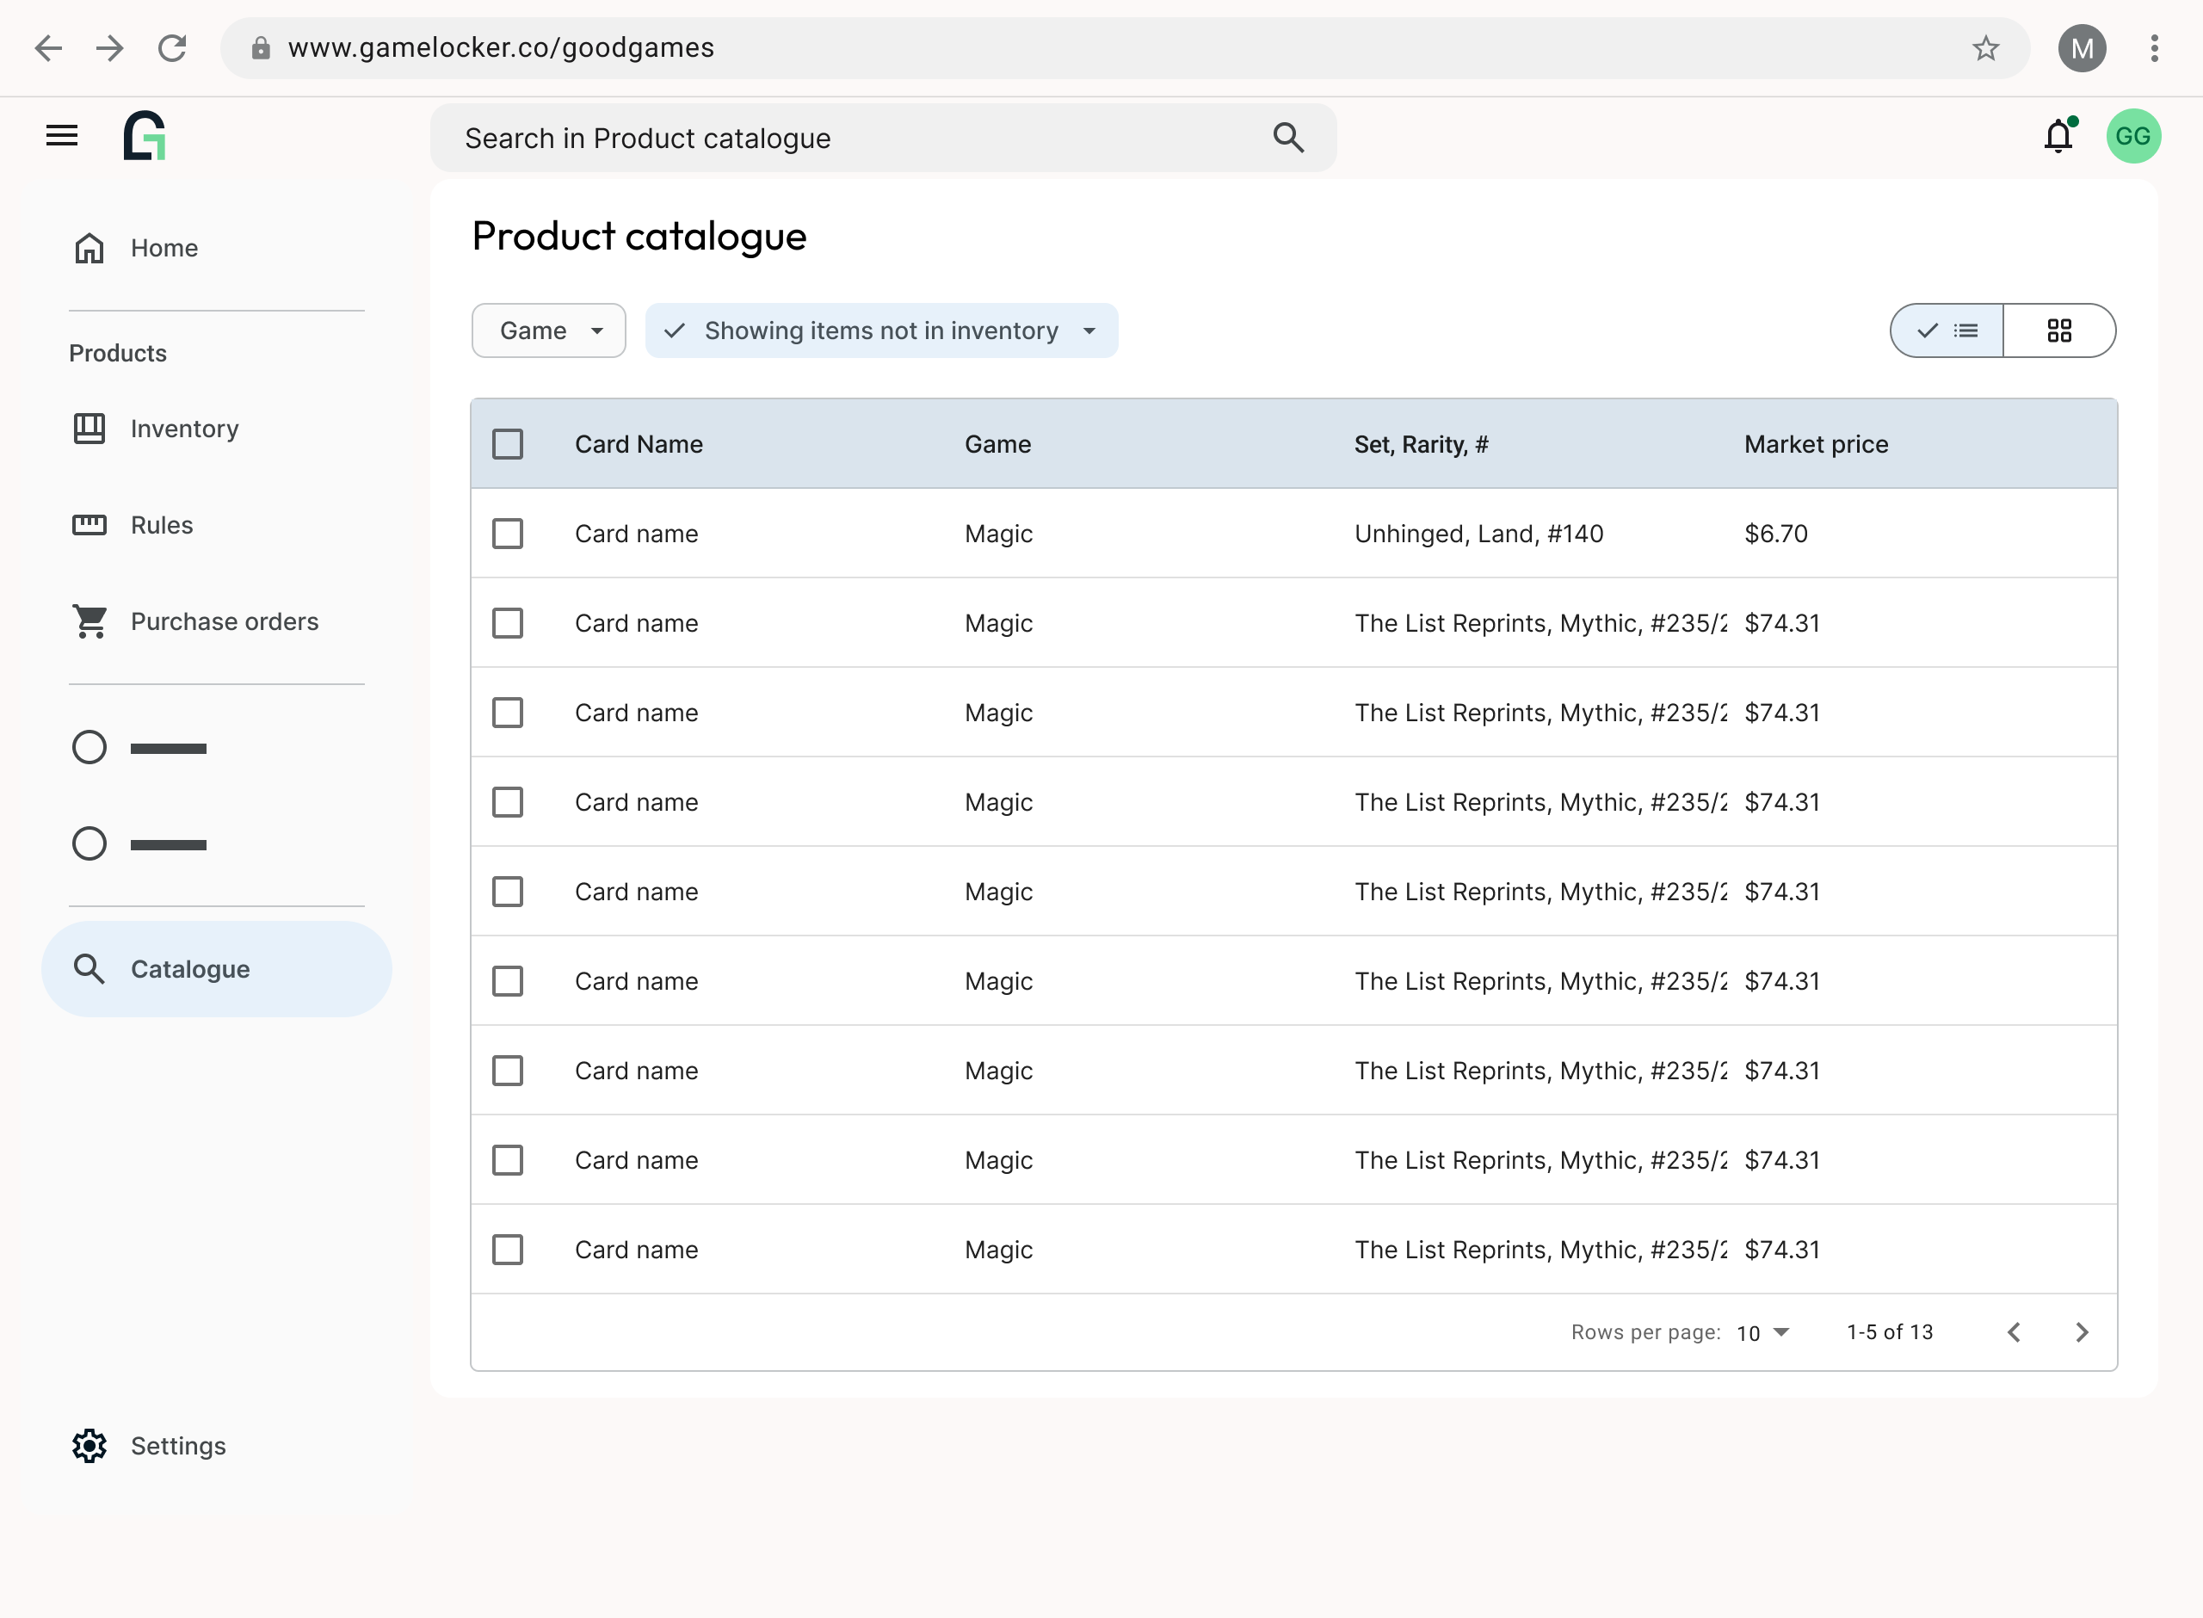This screenshot has height=1618, width=2203.
Task: Switch to grid view
Action: coord(2059,331)
